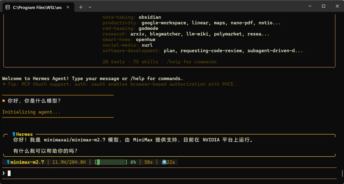
Task: Maximize the terminal window
Action: pos(324,6)
